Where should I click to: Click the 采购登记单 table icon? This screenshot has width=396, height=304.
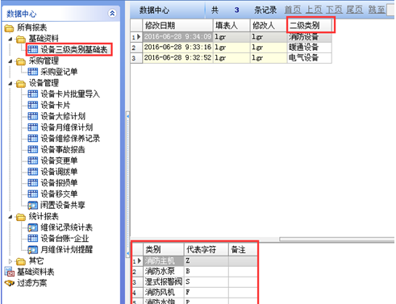(x=33, y=72)
